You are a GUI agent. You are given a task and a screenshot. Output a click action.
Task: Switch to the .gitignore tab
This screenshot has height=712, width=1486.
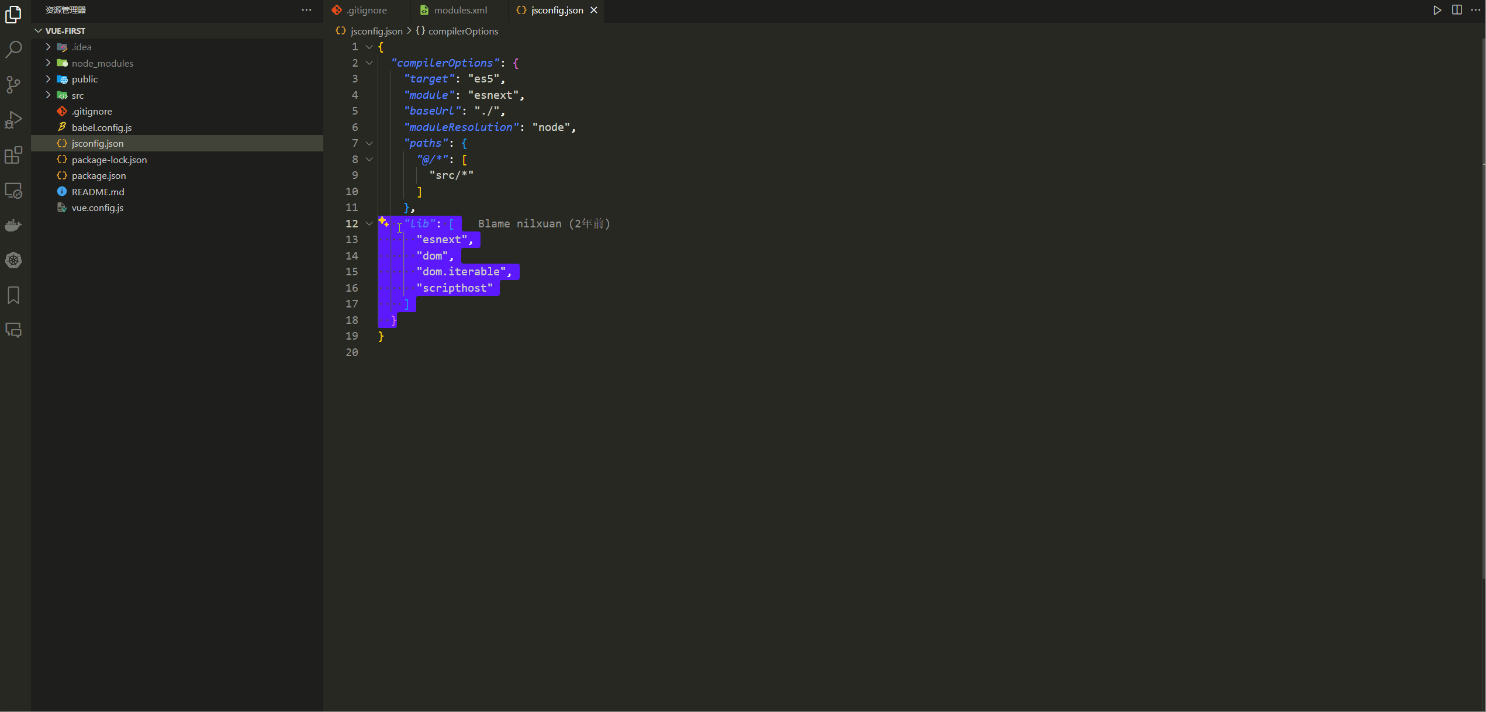(x=366, y=10)
